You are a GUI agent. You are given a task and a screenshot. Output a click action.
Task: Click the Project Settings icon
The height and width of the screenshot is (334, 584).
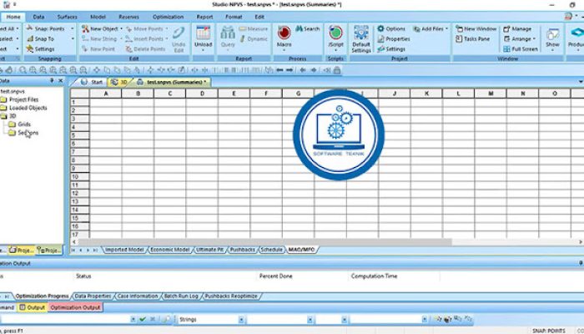pos(380,48)
